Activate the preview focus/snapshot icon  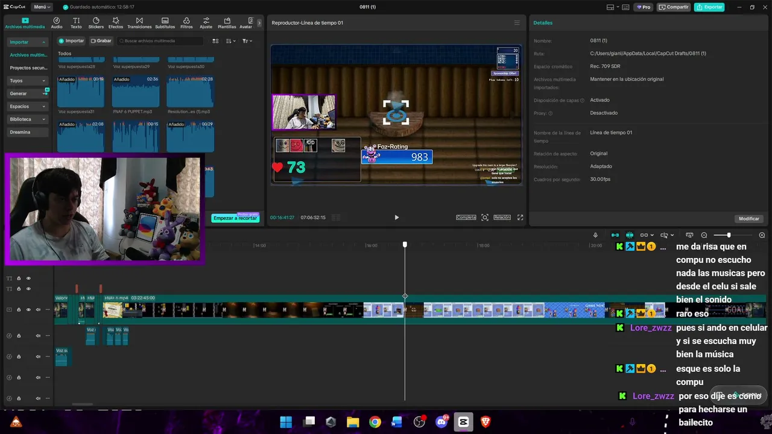click(x=485, y=218)
